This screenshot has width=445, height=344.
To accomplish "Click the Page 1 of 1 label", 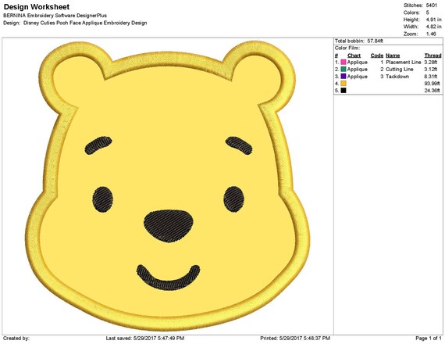I will (429, 339).
